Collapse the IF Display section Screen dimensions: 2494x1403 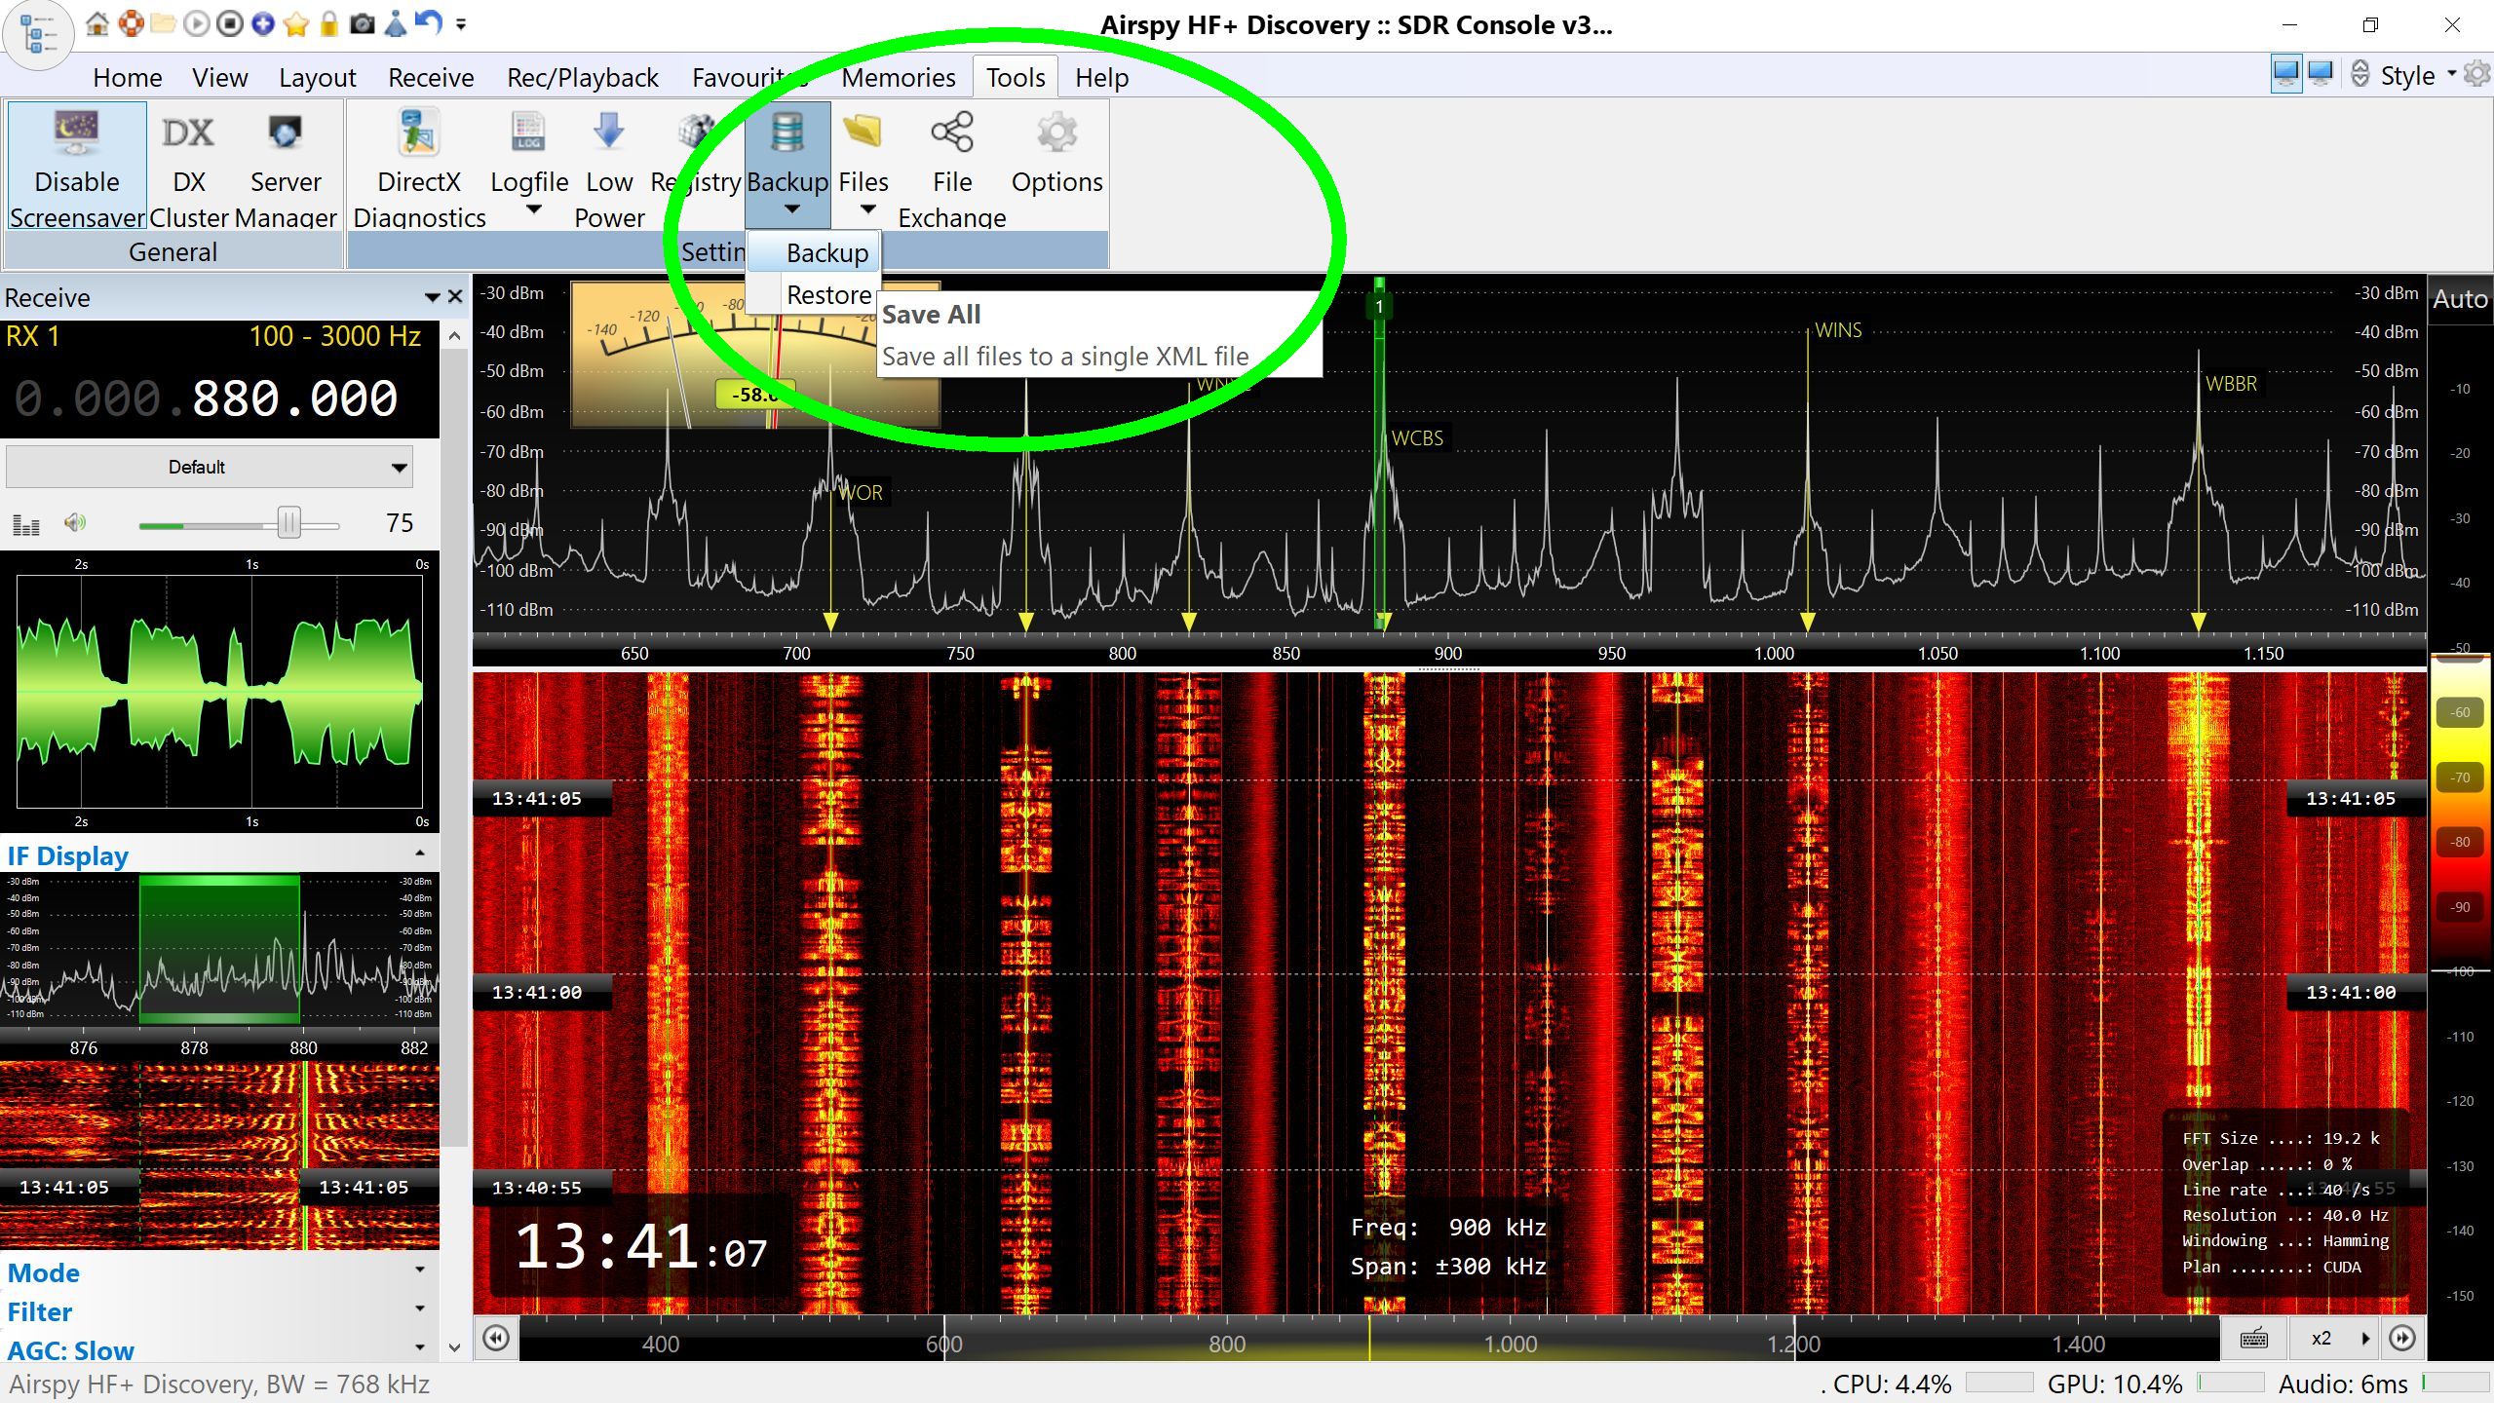coord(419,853)
